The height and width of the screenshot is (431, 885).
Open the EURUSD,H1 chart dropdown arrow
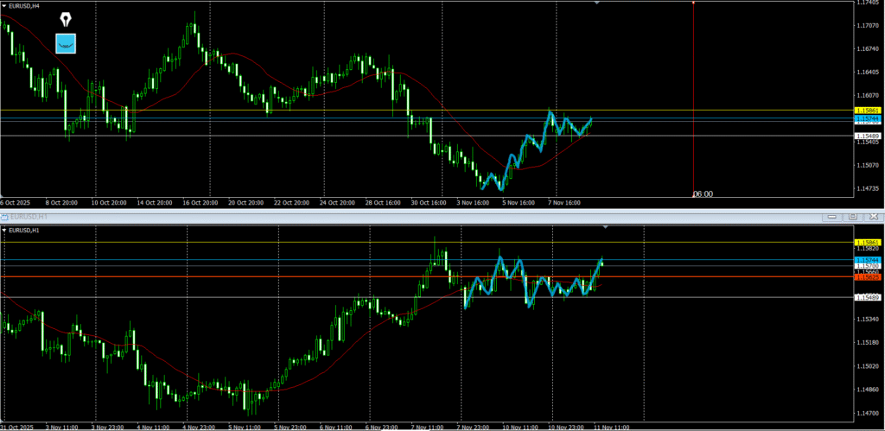[6, 231]
